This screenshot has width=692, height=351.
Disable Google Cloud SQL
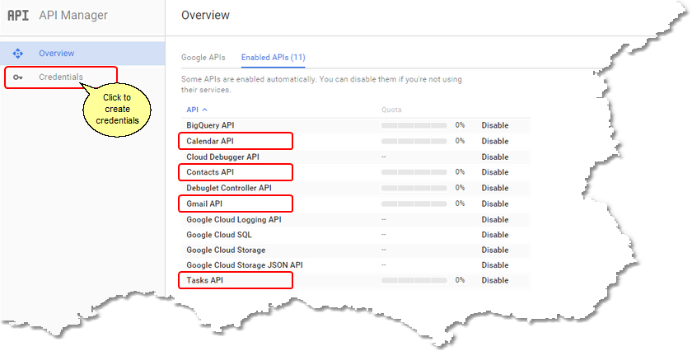495,235
